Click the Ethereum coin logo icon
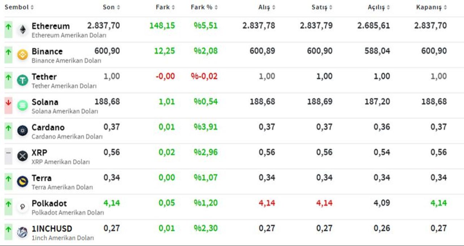This screenshot has height=246, width=464. coord(22,30)
